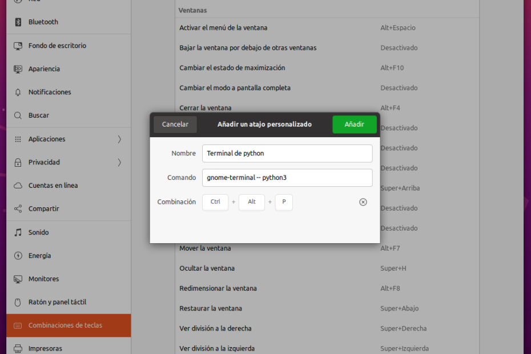Click the Fondo de escritorio icon
Screen dimensions: 531x354
pyautogui.click(x=18, y=46)
